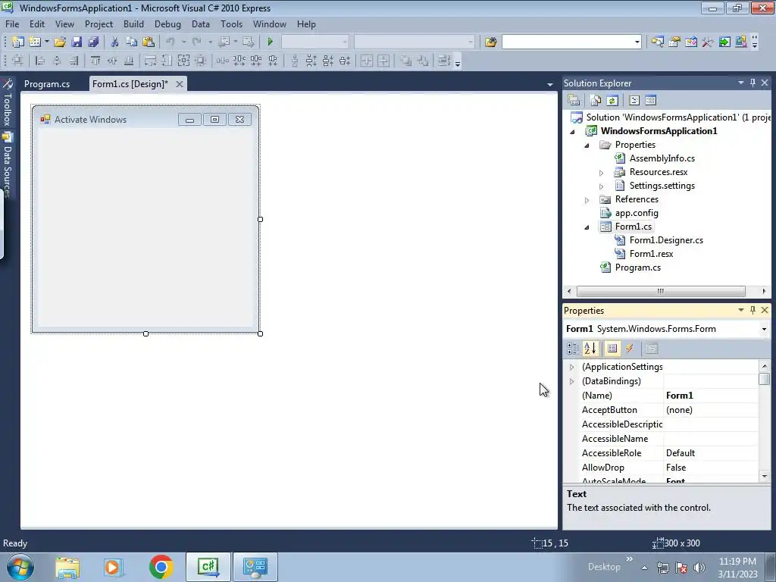Open the File menu

coord(12,23)
